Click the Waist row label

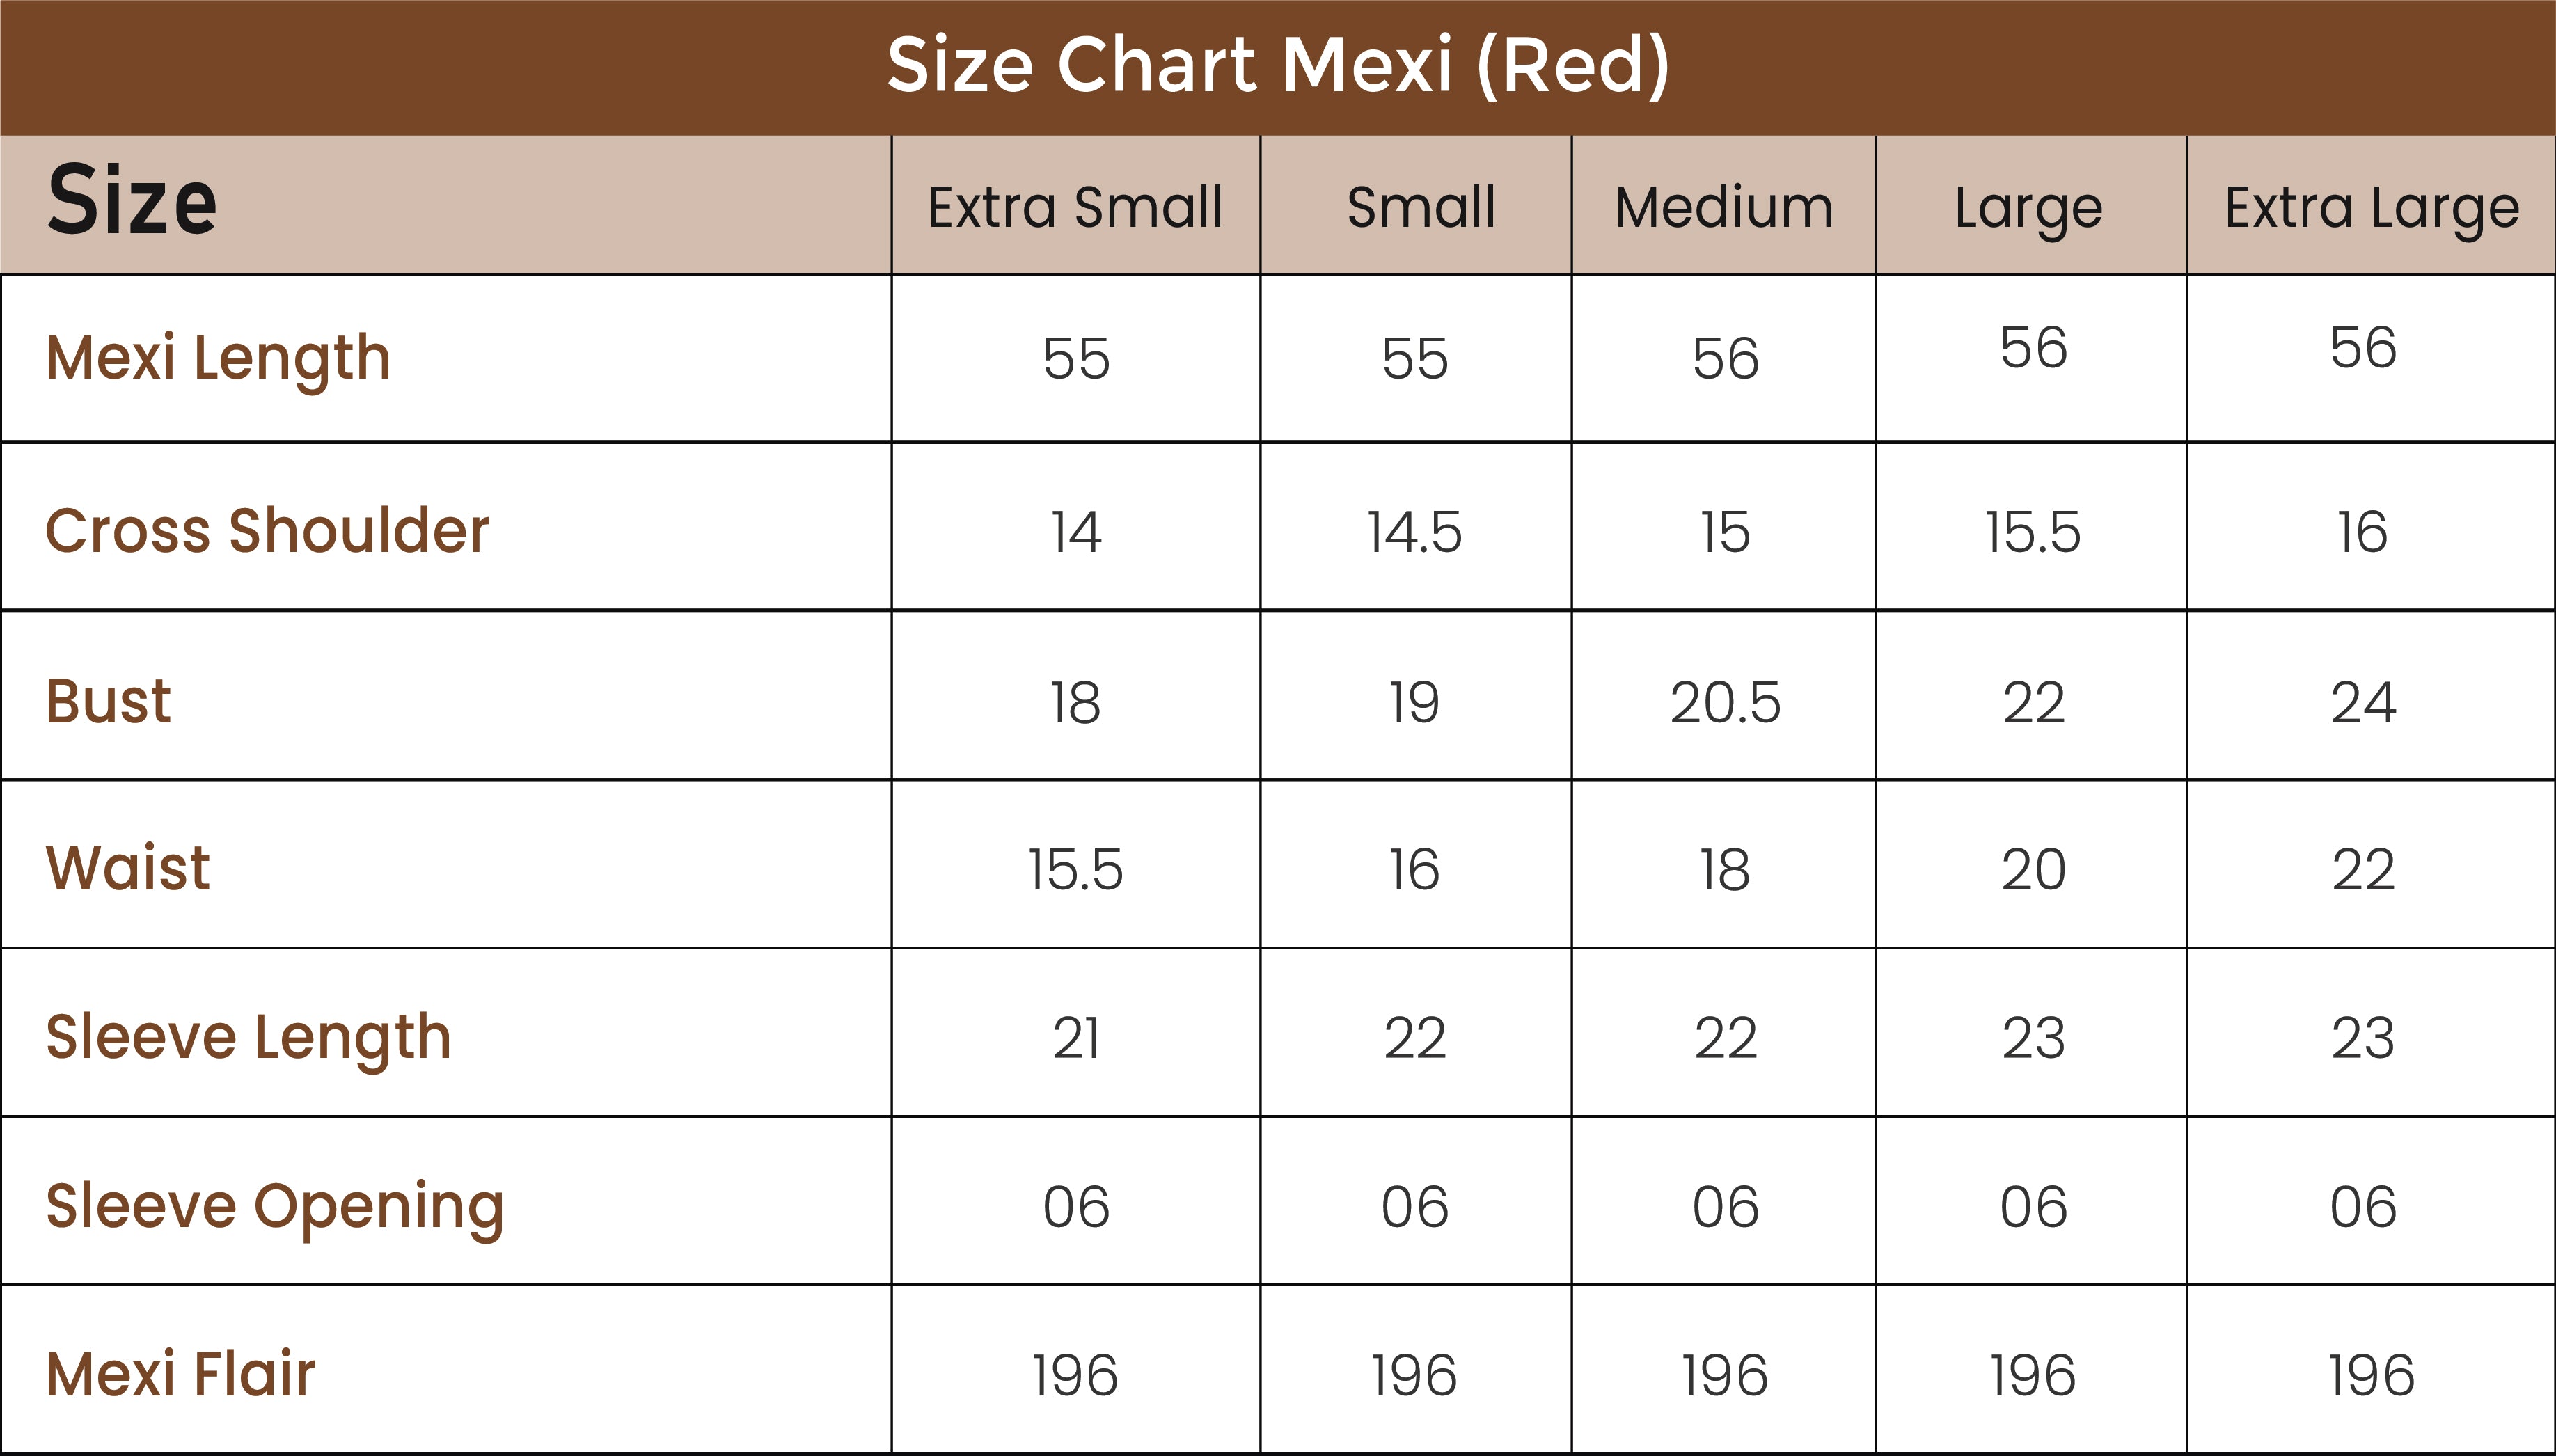click(128, 867)
